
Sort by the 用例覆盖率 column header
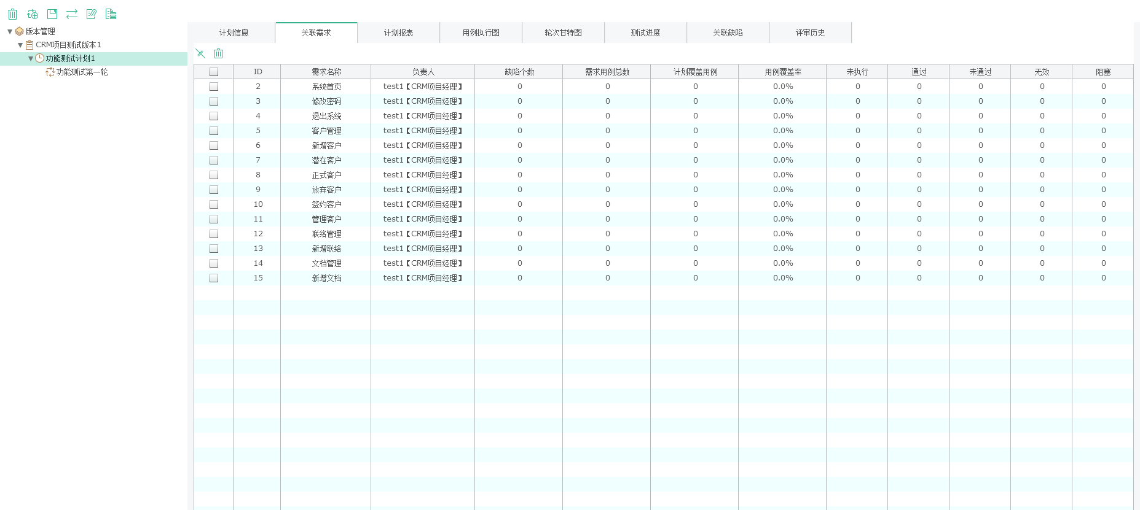point(783,72)
